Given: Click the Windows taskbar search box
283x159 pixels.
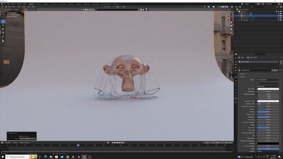Looking at the screenshot, I should 21,157.
